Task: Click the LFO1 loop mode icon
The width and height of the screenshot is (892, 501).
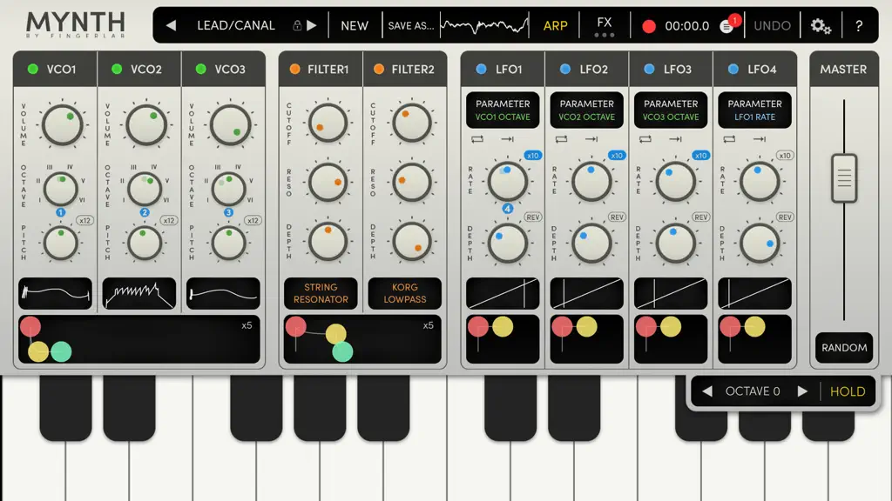Action: pos(477,139)
